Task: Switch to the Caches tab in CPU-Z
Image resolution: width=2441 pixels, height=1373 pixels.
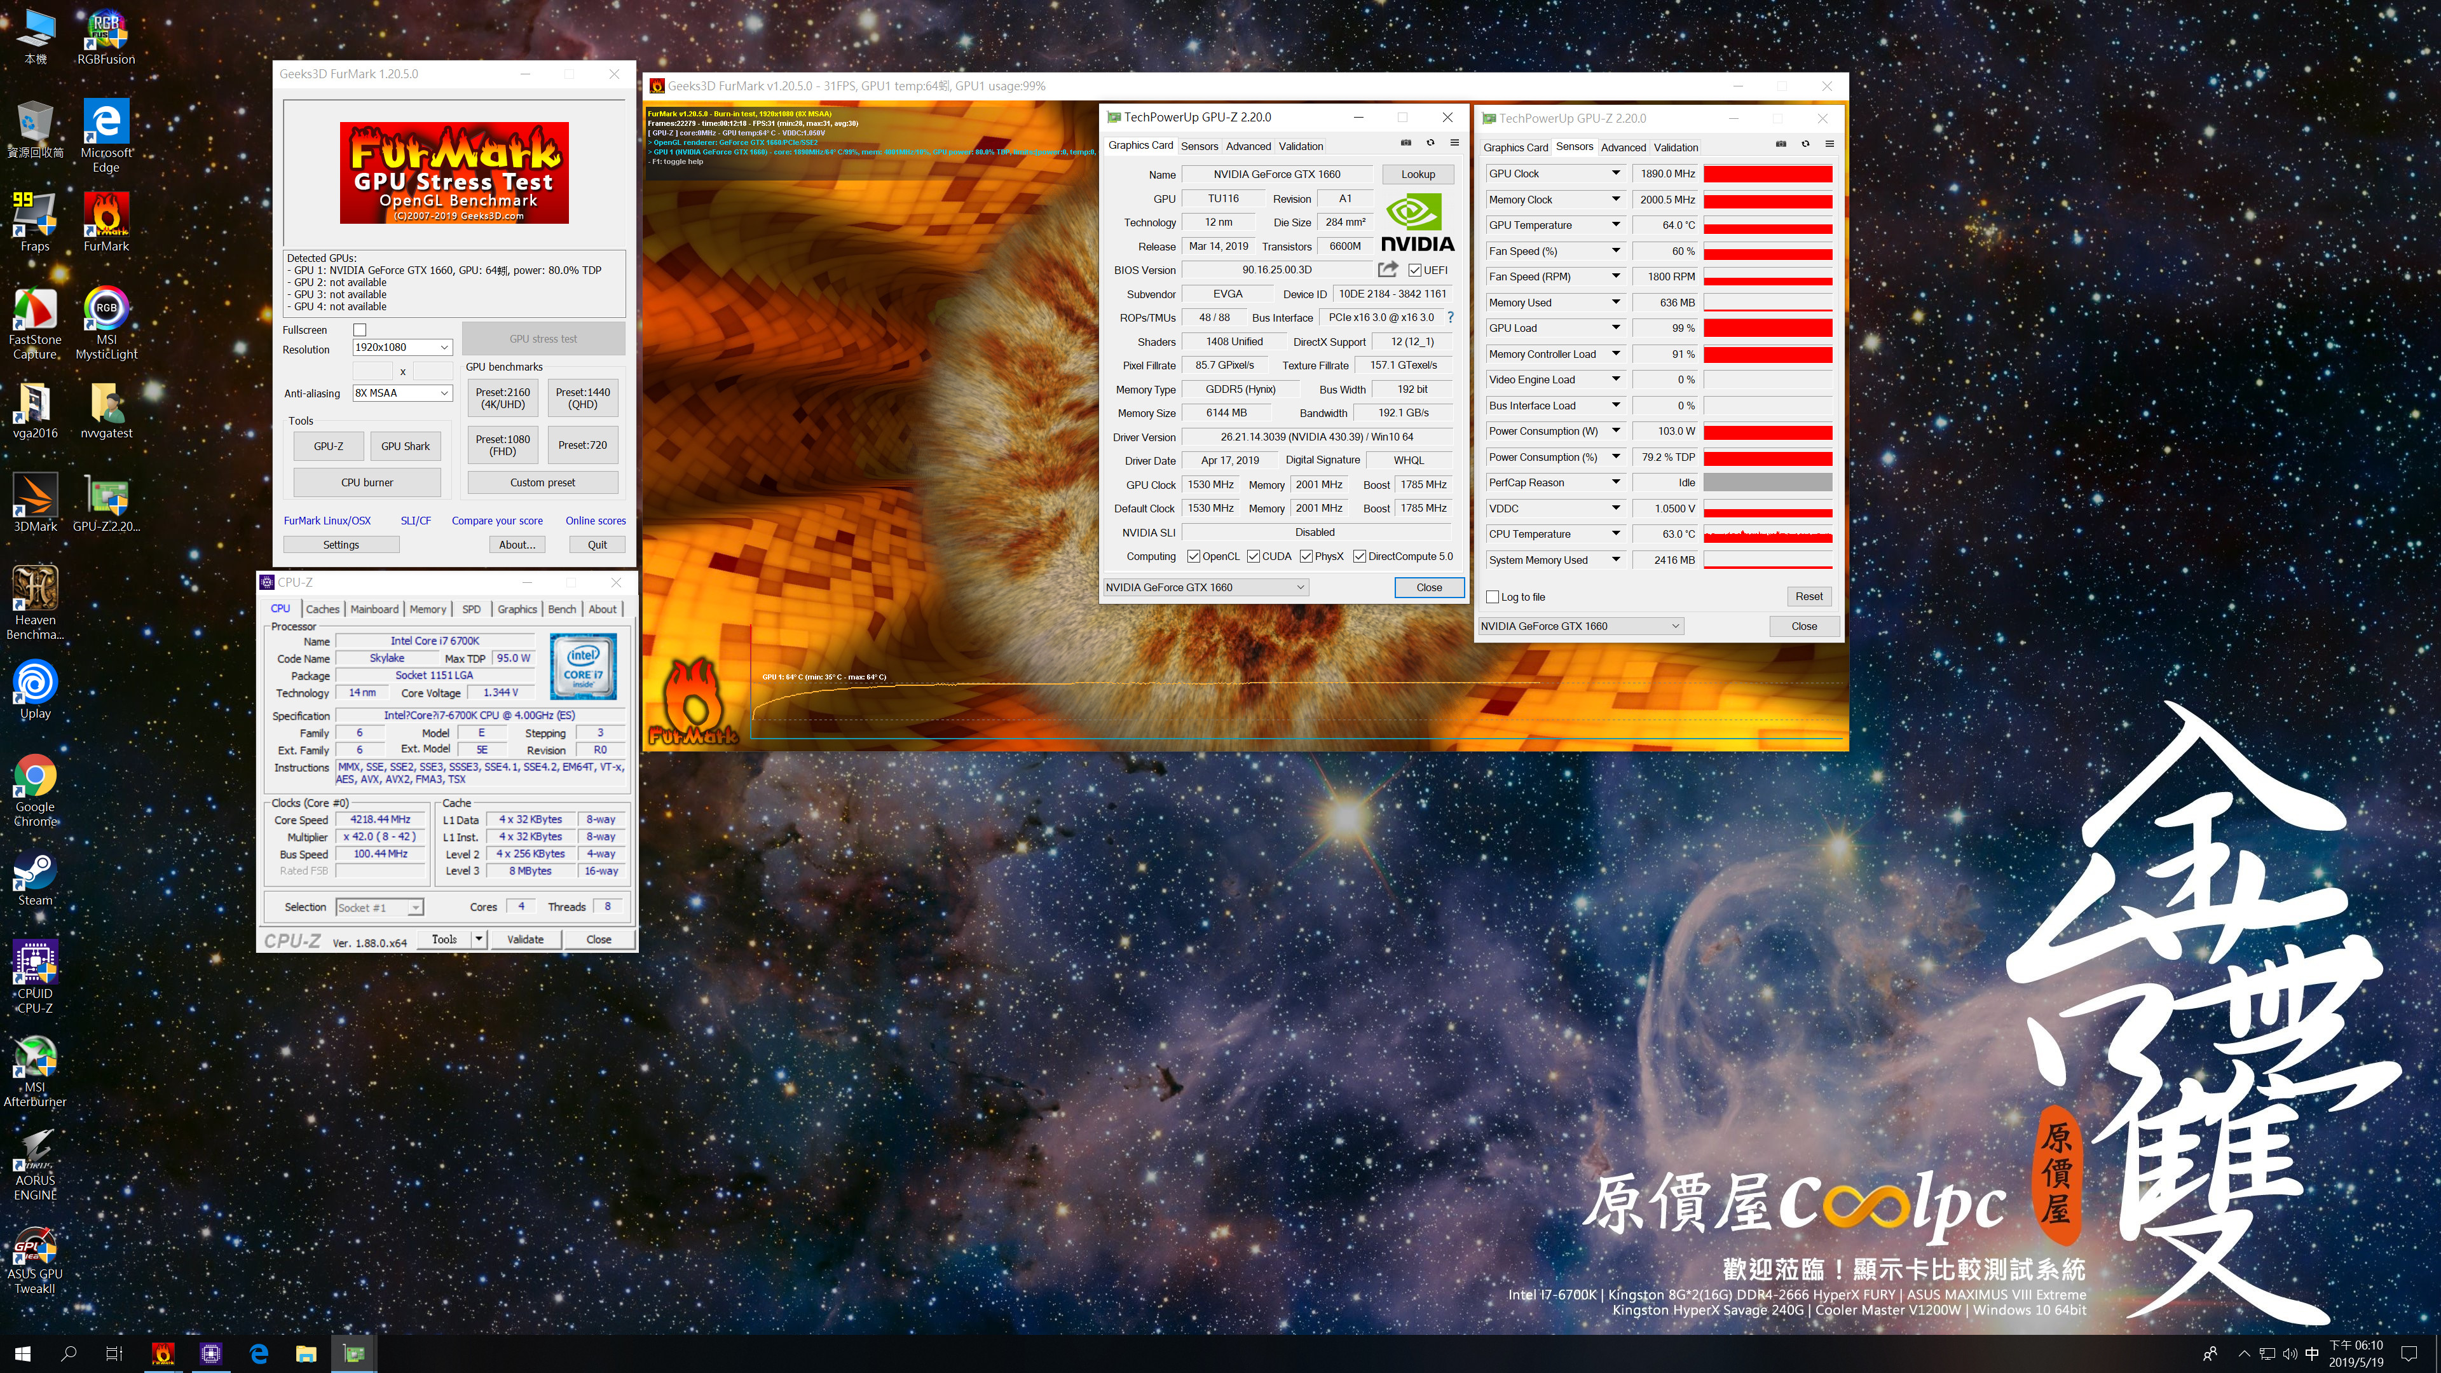Action: [x=322, y=610]
